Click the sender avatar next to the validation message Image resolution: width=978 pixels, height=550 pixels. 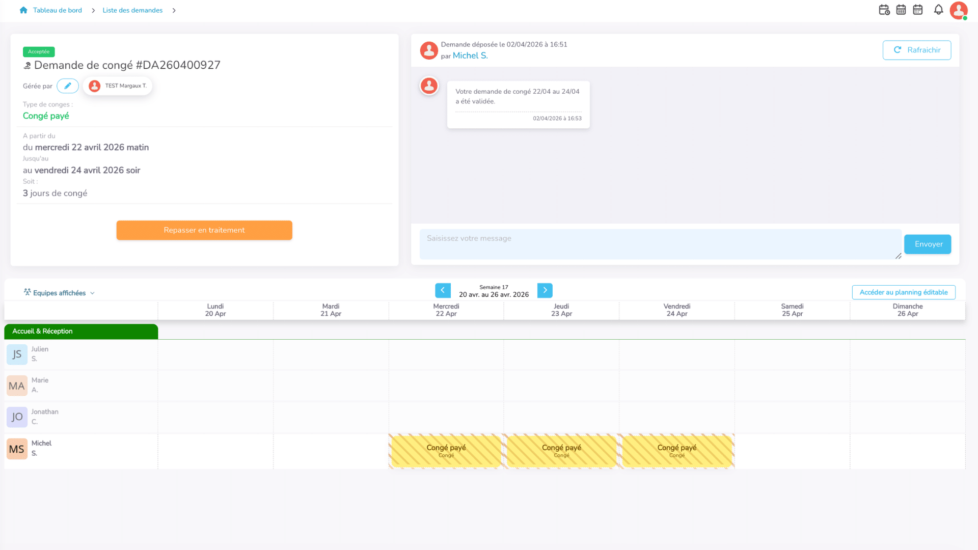coord(429,86)
